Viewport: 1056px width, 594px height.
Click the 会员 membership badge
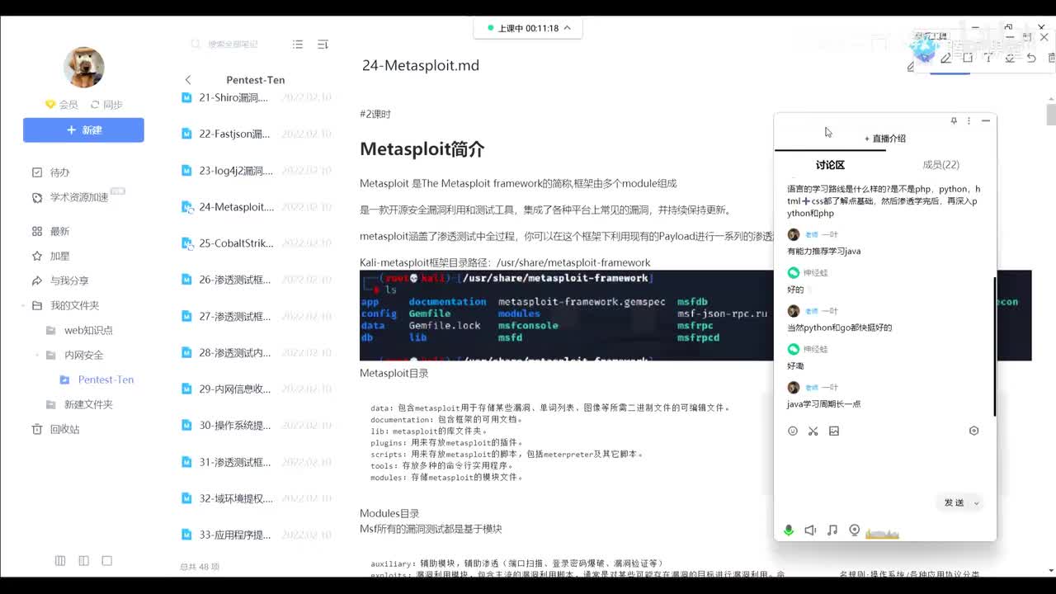[x=62, y=105]
